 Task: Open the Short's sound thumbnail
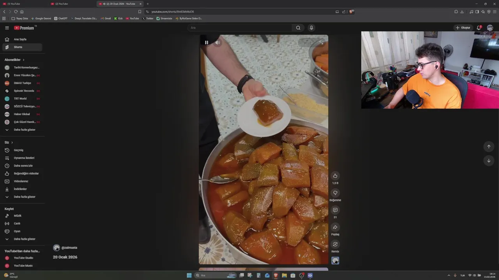[335, 261]
